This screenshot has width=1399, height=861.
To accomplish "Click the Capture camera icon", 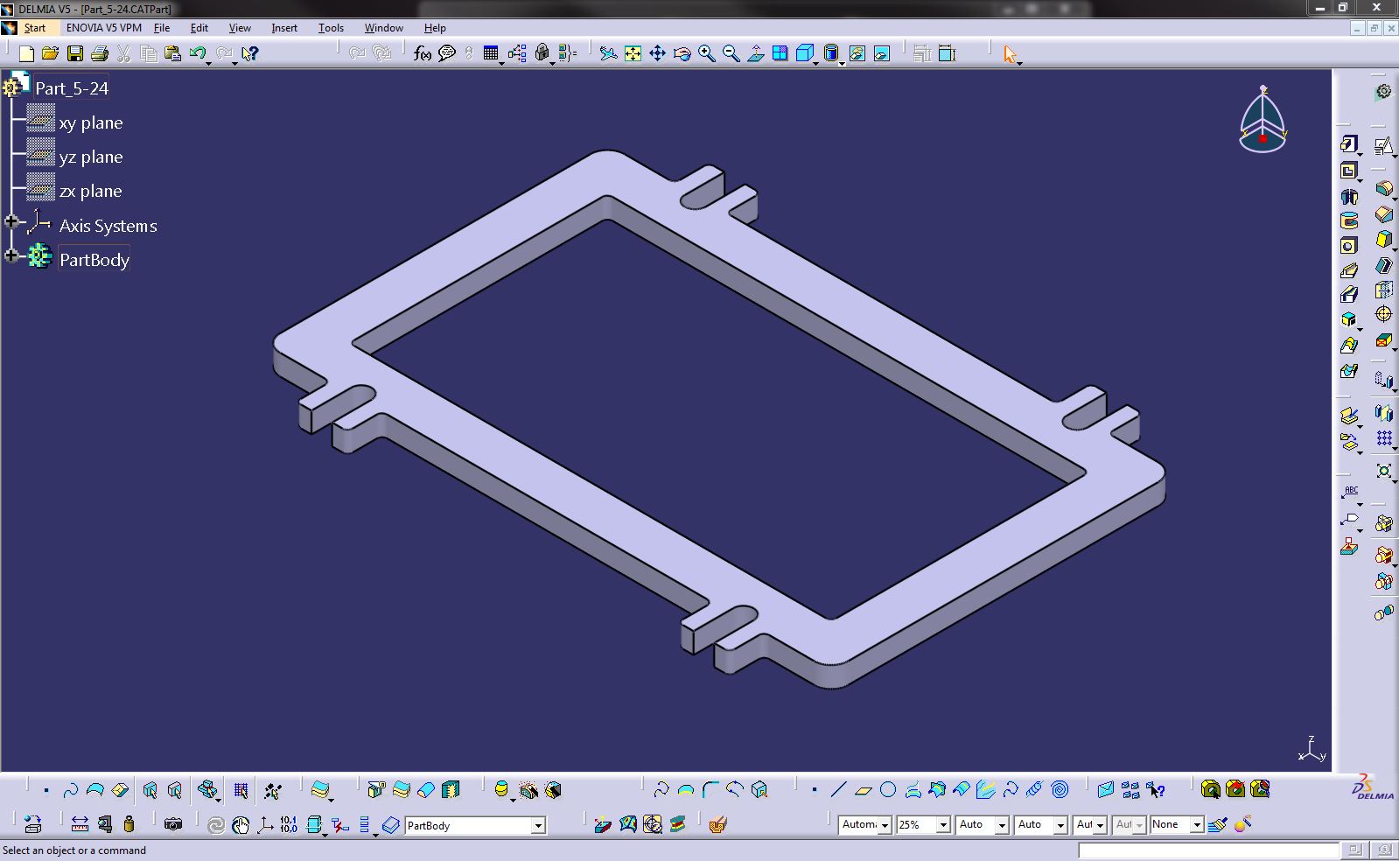I will (173, 824).
